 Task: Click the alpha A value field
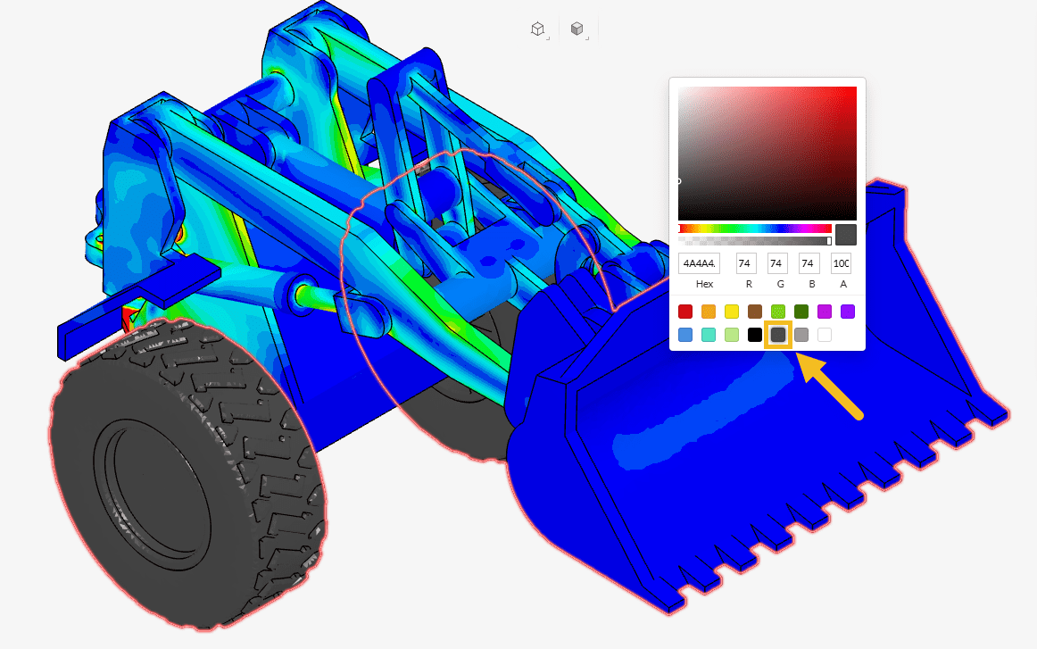(x=841, y=263)
